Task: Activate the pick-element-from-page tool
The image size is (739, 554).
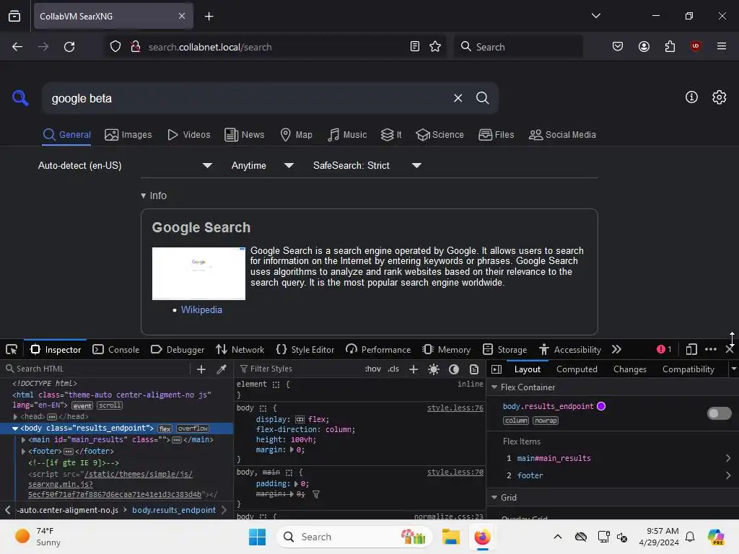Action: (x=12, y=350)
